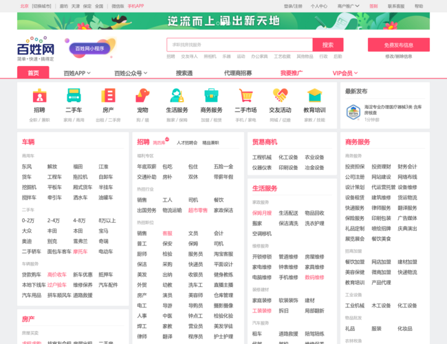Expand the 百姓公众号 dropdown
The image size is (447, 344).
pyautogui.click(x=131, y=74)
